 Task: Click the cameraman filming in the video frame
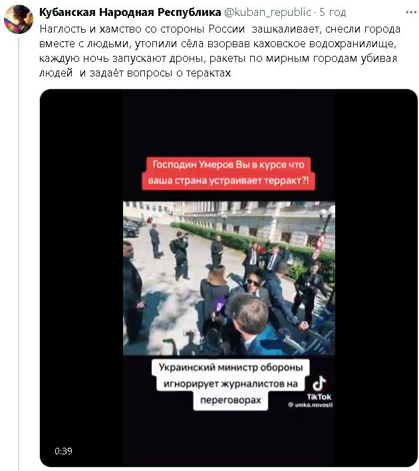[x=180, y=255]
